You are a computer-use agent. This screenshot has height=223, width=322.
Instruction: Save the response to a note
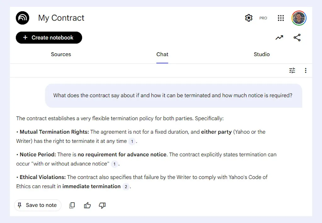[x=37, y=205]
